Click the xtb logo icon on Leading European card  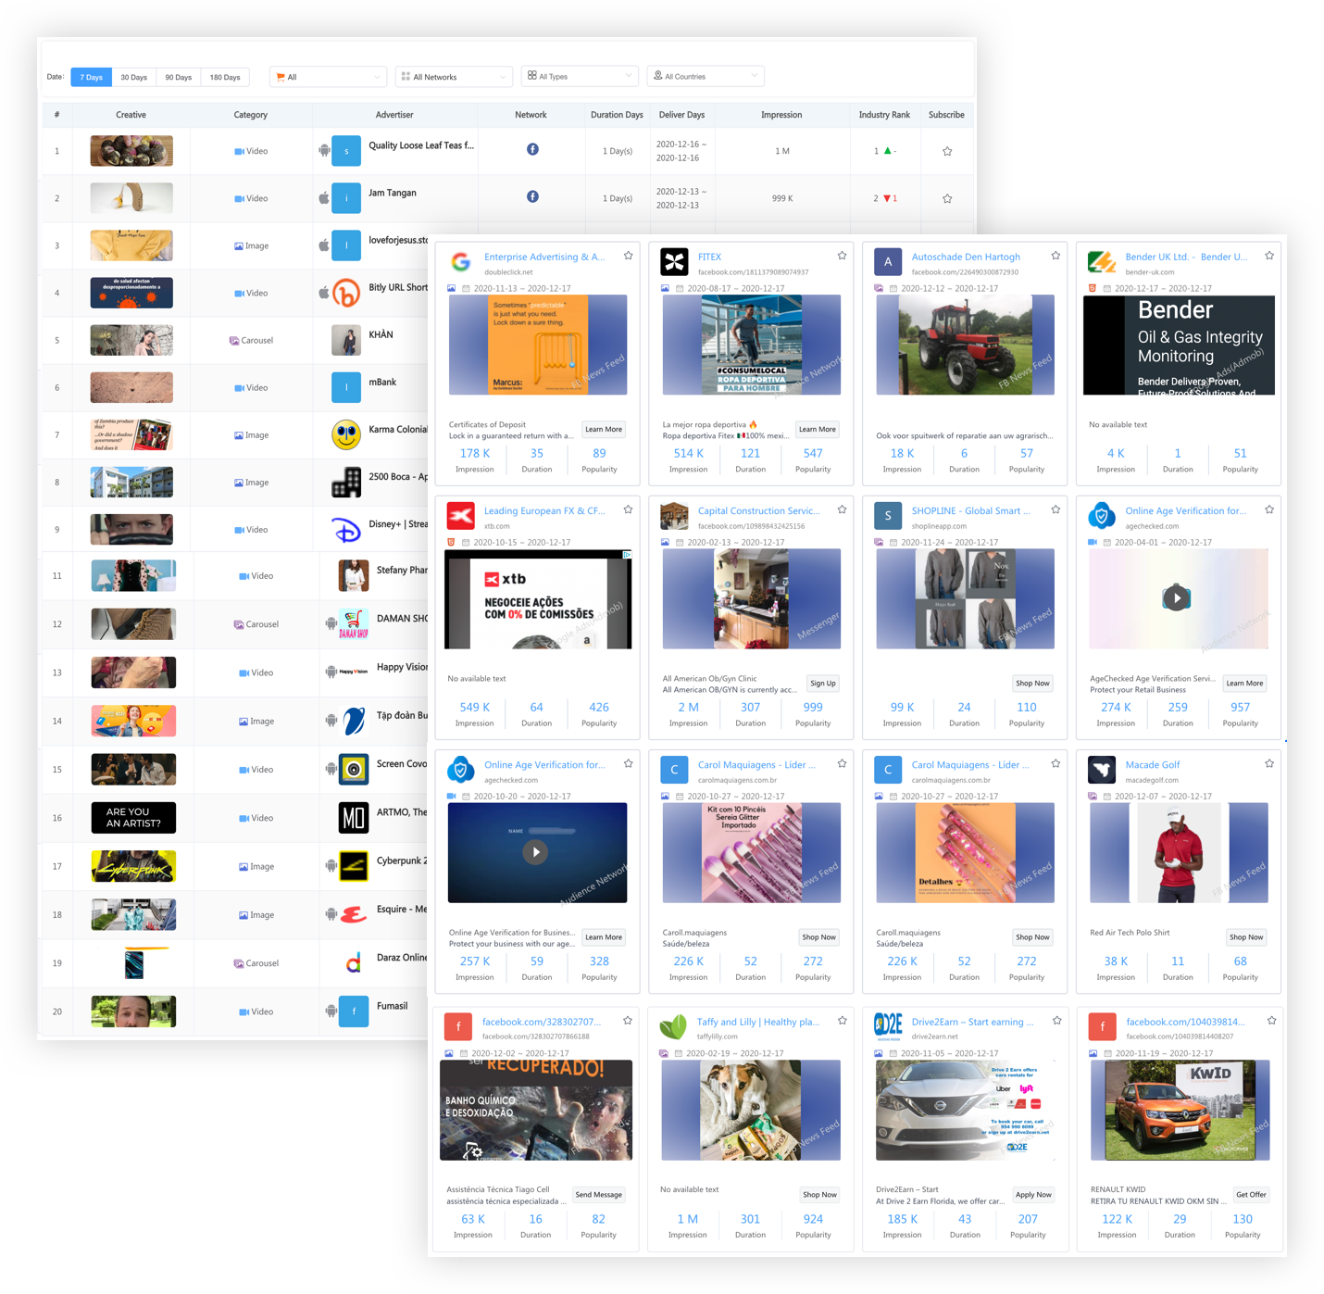coord(461,516)
